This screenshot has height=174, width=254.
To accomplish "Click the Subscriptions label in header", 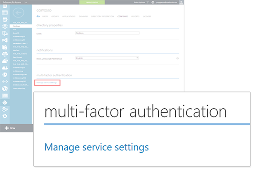I will pos(139,2).
